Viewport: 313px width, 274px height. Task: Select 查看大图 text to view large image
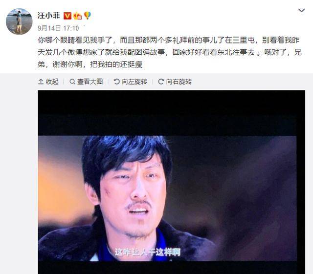point(90,82)
